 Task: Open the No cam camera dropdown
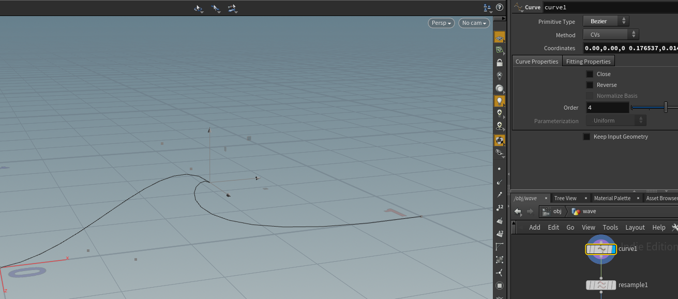(474, 23)
